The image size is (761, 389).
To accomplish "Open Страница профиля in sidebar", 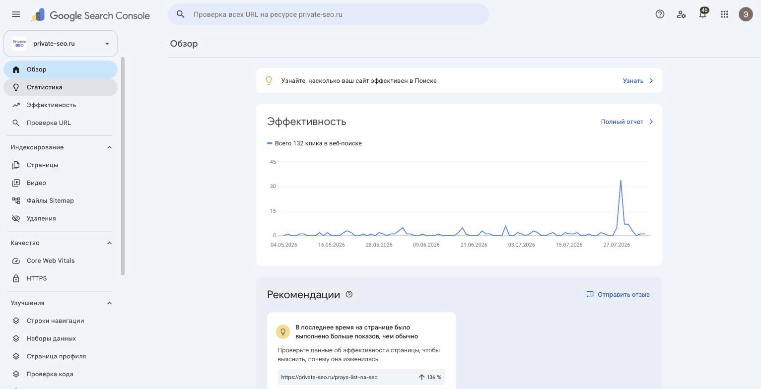I will pyautogui.click(x=61, y=356).
